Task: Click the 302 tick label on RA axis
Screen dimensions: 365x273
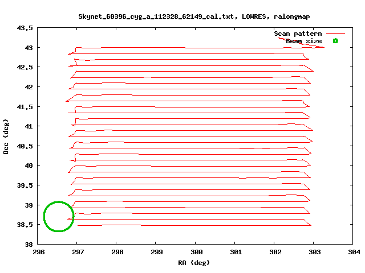Action: (x=275, y=252)
